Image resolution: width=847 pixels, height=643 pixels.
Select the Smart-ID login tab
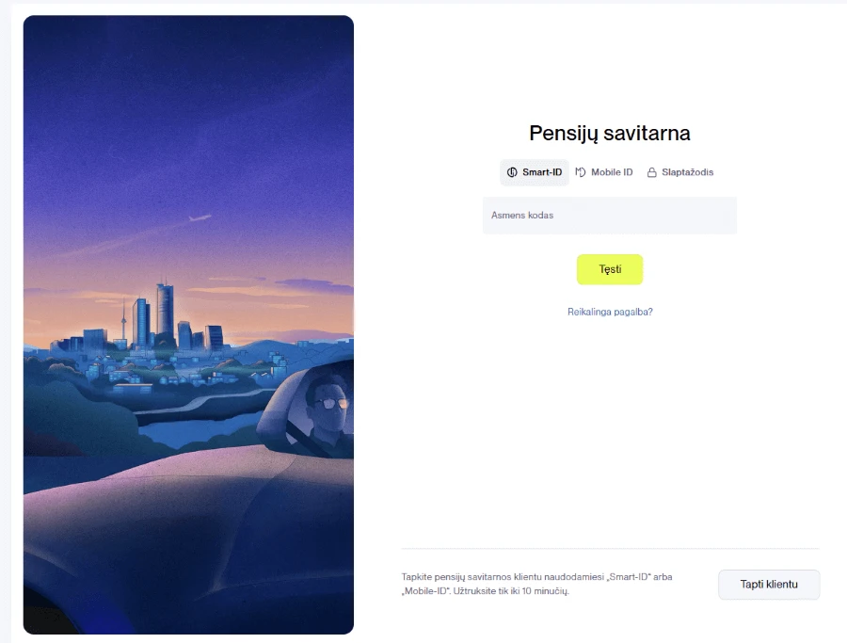tap(535, 172)
